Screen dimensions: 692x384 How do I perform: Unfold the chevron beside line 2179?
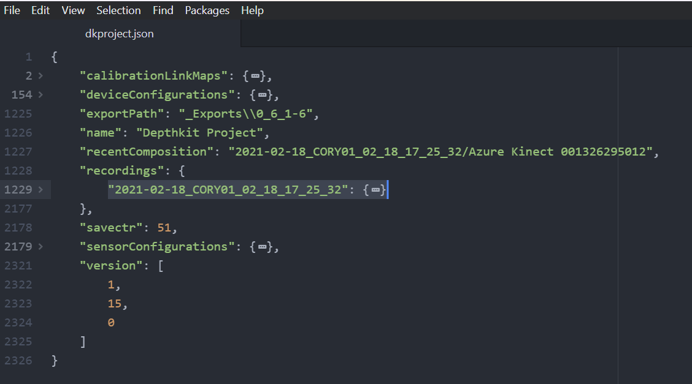click(40, 247)
